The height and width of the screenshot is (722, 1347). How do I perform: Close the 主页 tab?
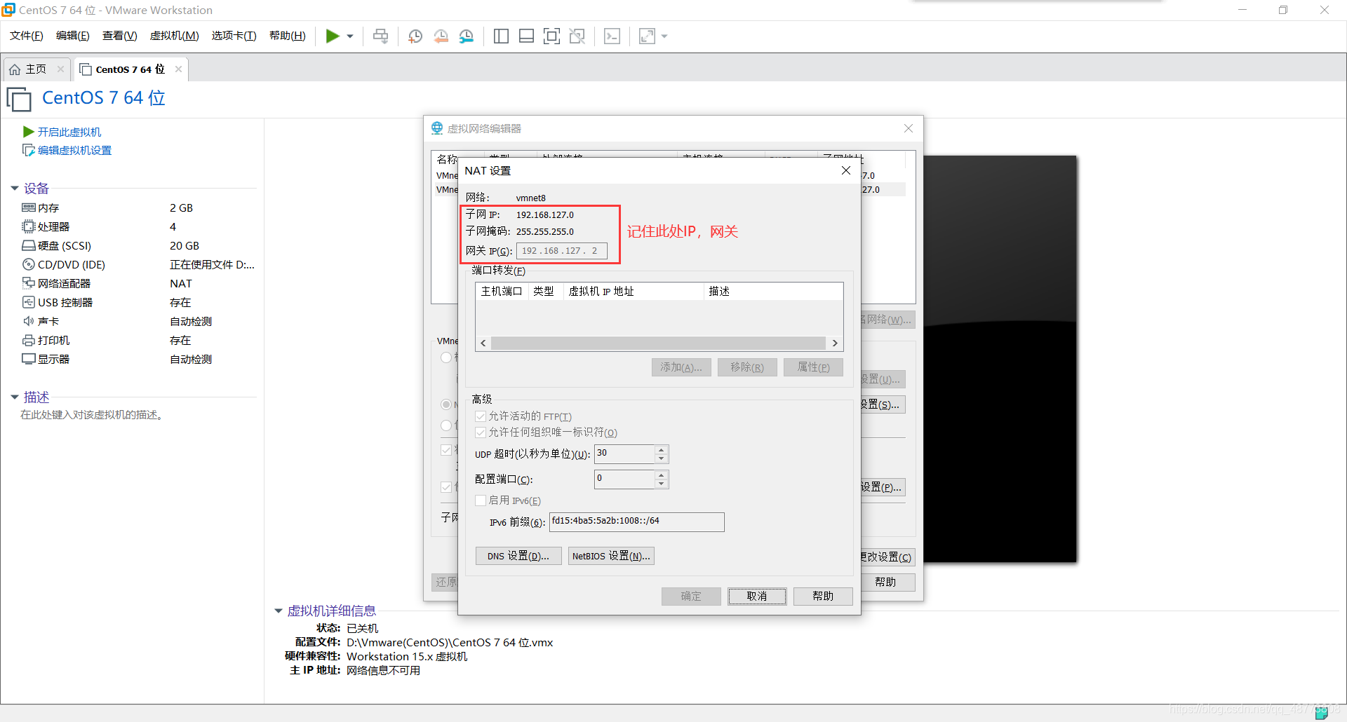[x=61, y=69]
